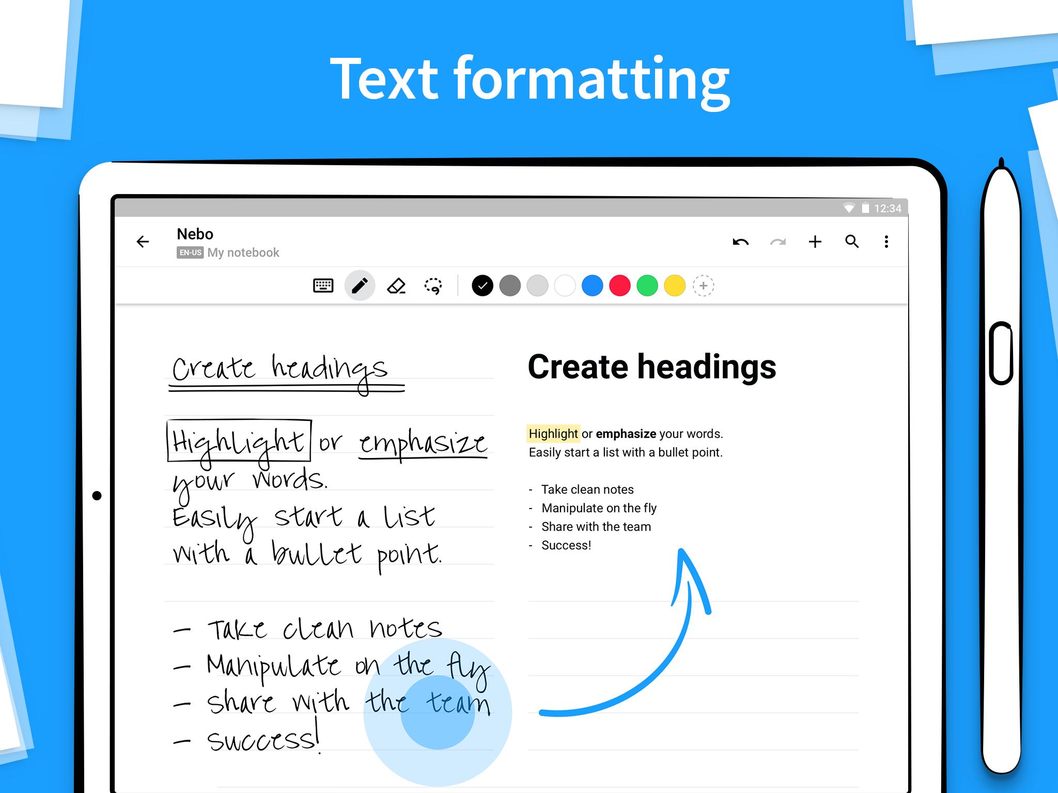Click the redo arrow icon
This screenshot has height=793, width=1058.
(x=777, y=242)
